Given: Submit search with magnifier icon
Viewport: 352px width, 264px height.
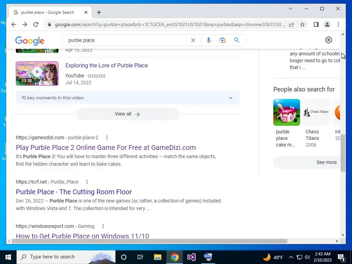Looking at the screenshot, I should [x=236, y=40].
